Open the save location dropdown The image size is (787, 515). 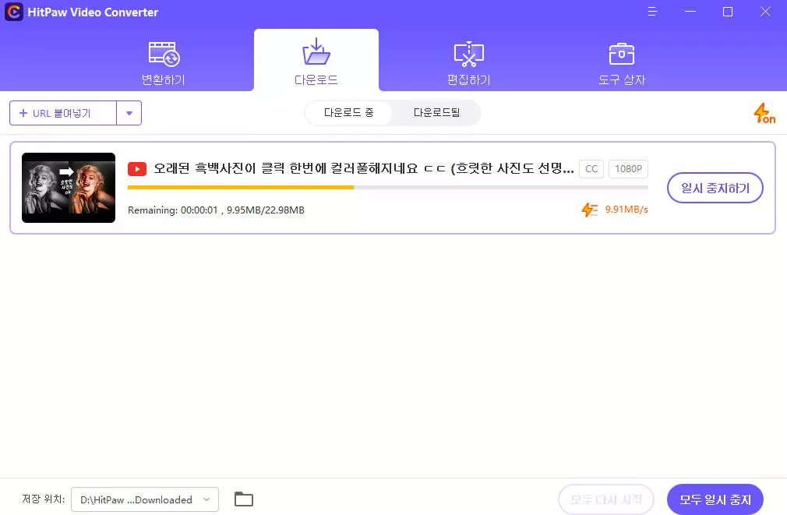[144, 499]
